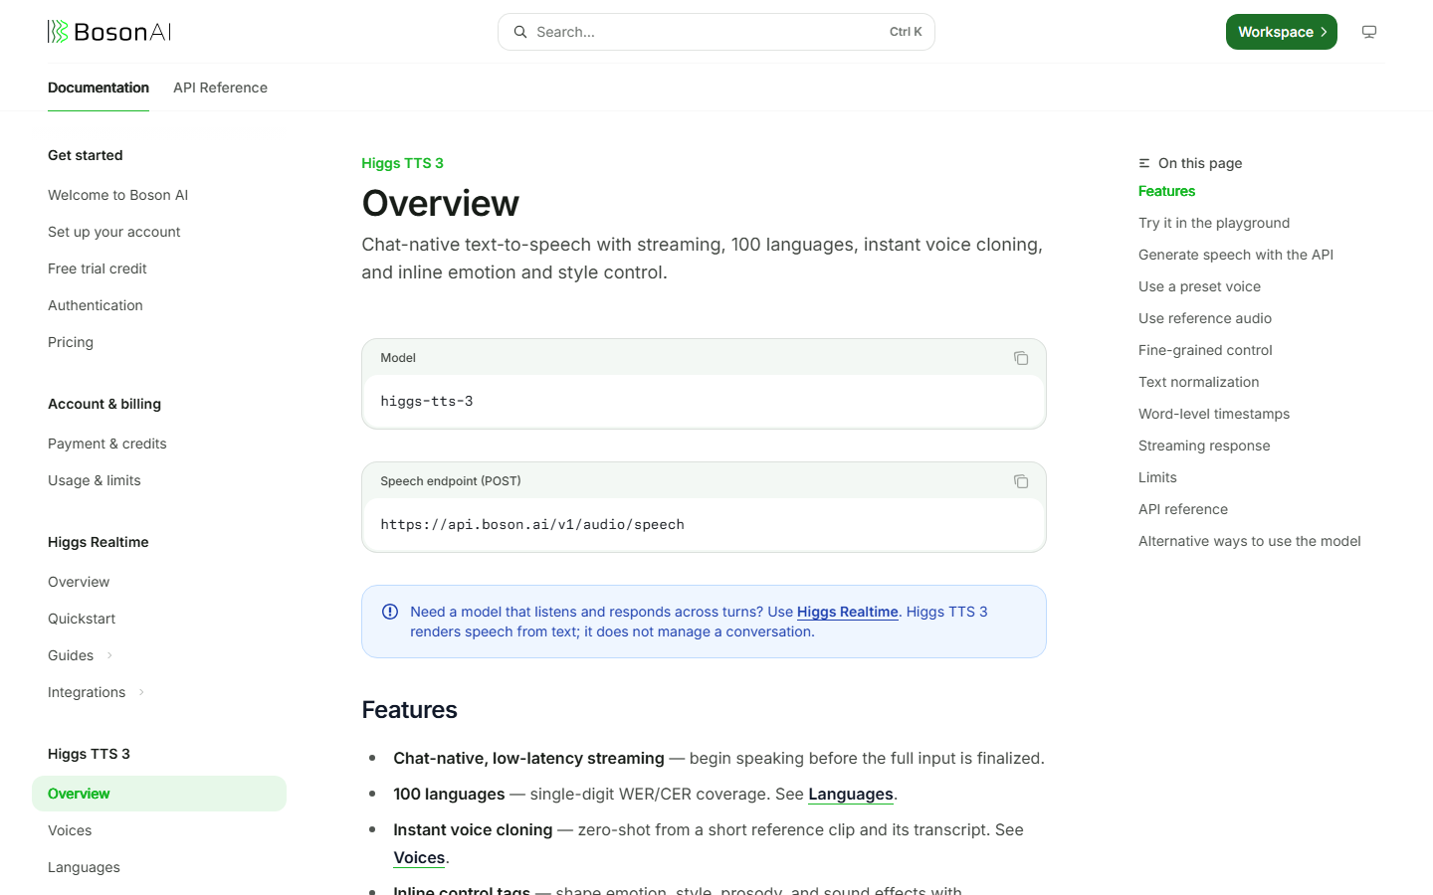Jump to Word-level timestamps section
This screenshot has height=895, width=1433.
(1214, 414)
